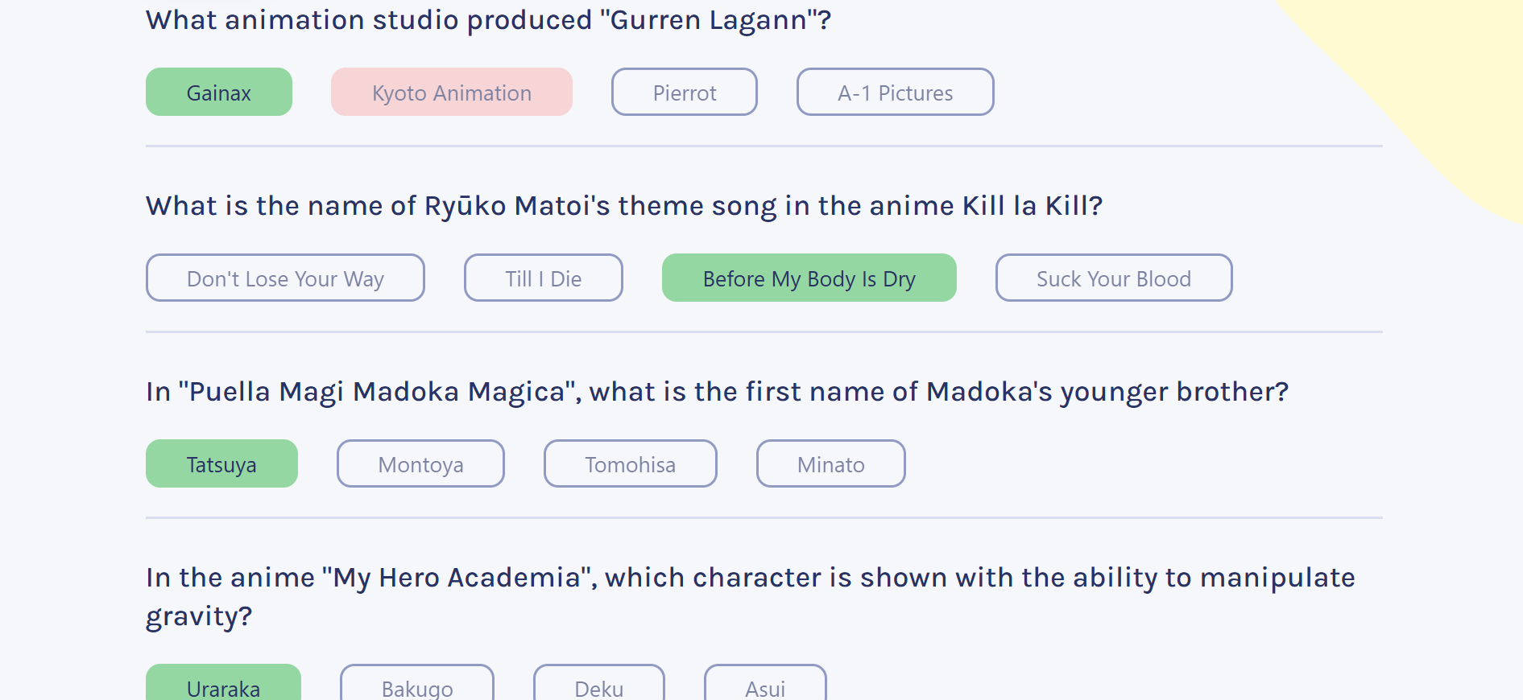The height and width of the screenshot is (700, 1523).
Task: Select the Bakugo answer option
Action: point(416,686)
